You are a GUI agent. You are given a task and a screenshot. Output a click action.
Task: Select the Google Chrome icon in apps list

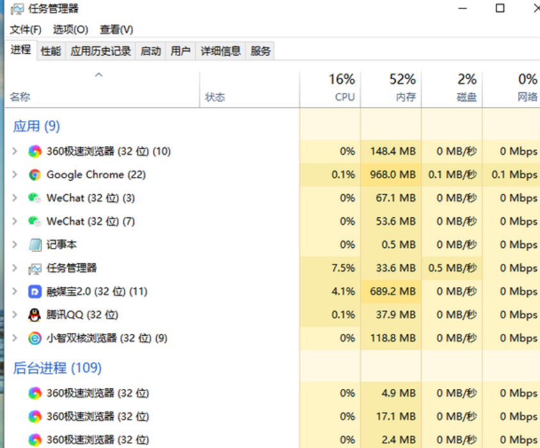point(35,175)
